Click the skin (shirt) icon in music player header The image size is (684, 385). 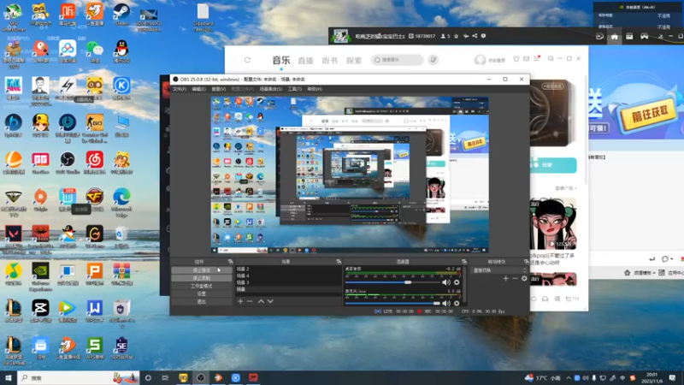click(x=516, y=58)
